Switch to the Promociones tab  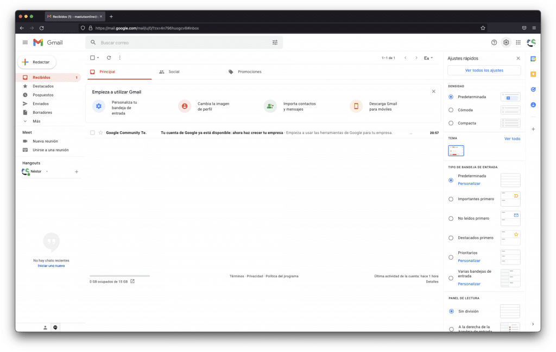click(x=251, y=71)
